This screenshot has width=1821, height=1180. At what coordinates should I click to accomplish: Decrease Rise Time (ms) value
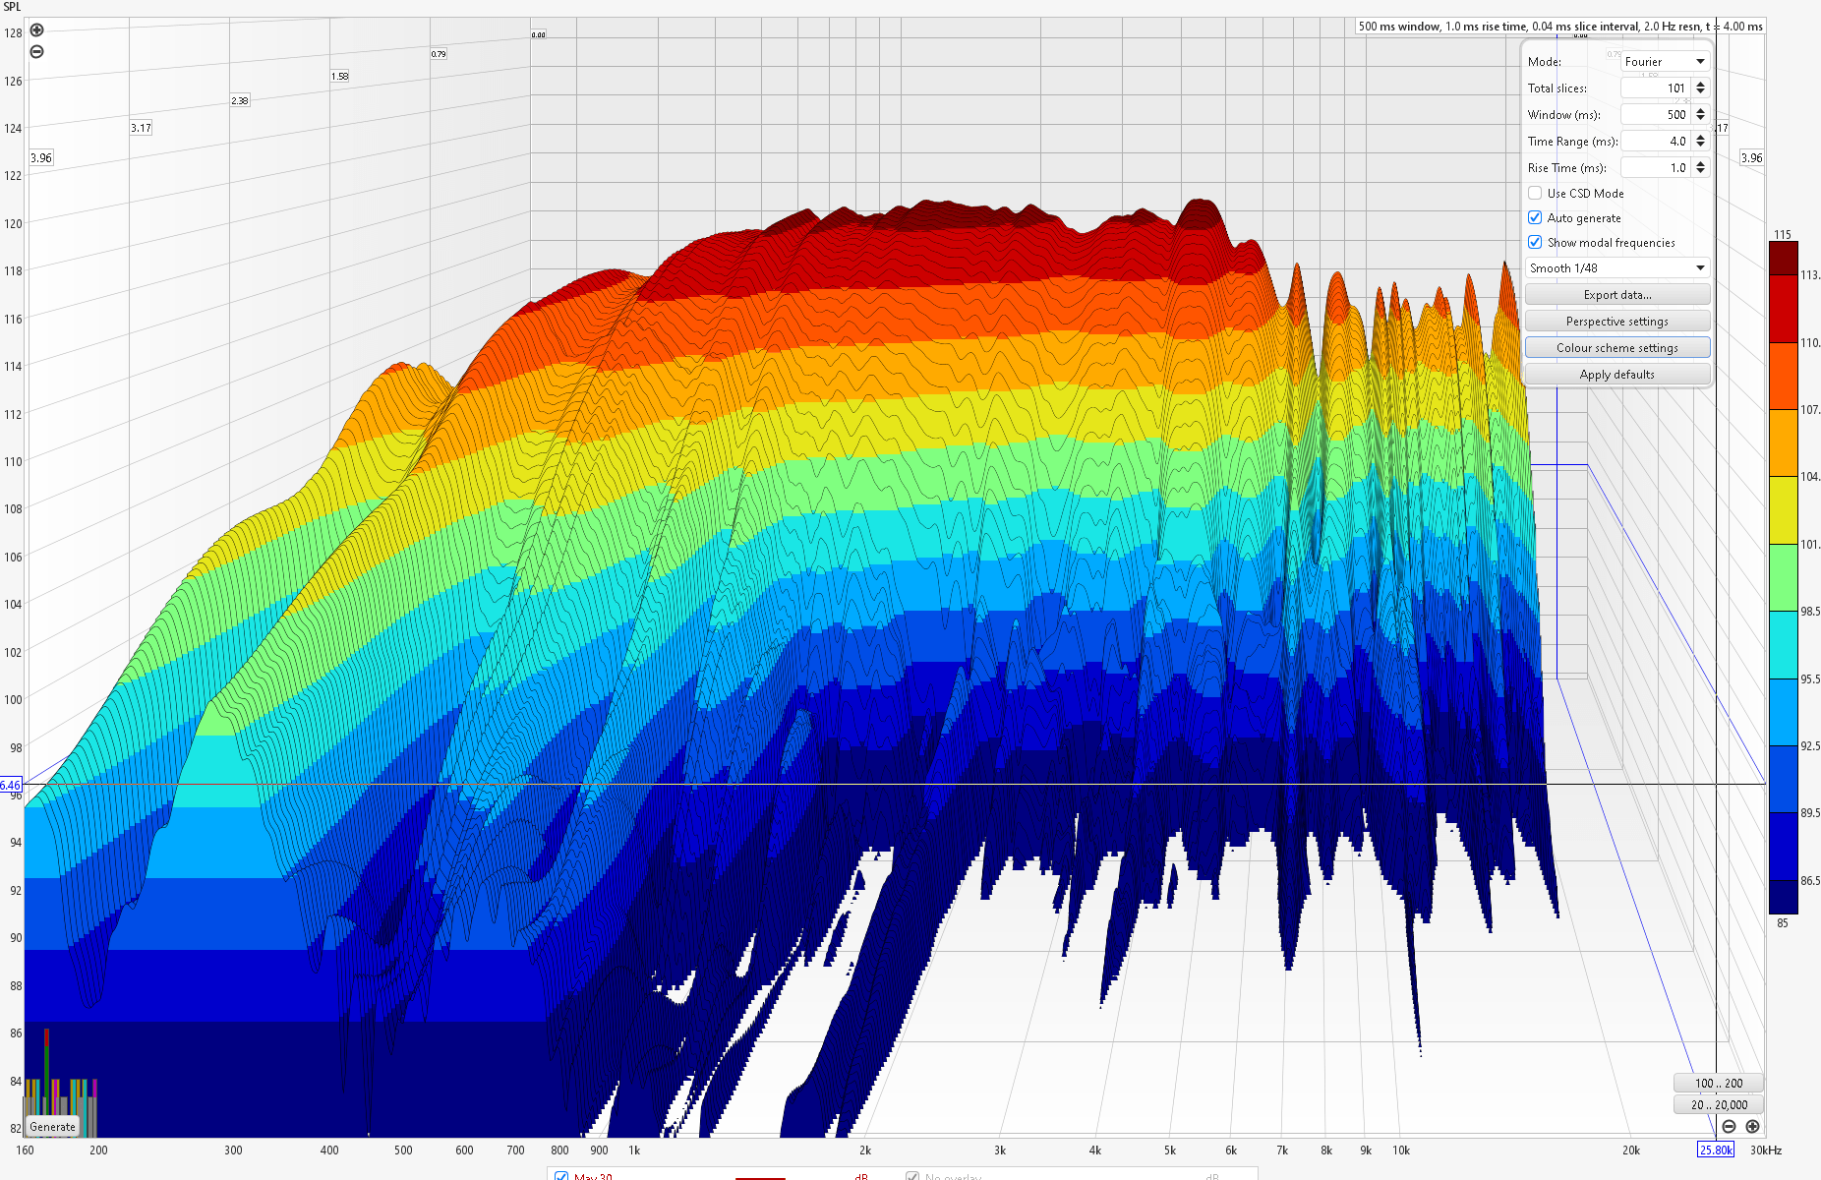1701,172
